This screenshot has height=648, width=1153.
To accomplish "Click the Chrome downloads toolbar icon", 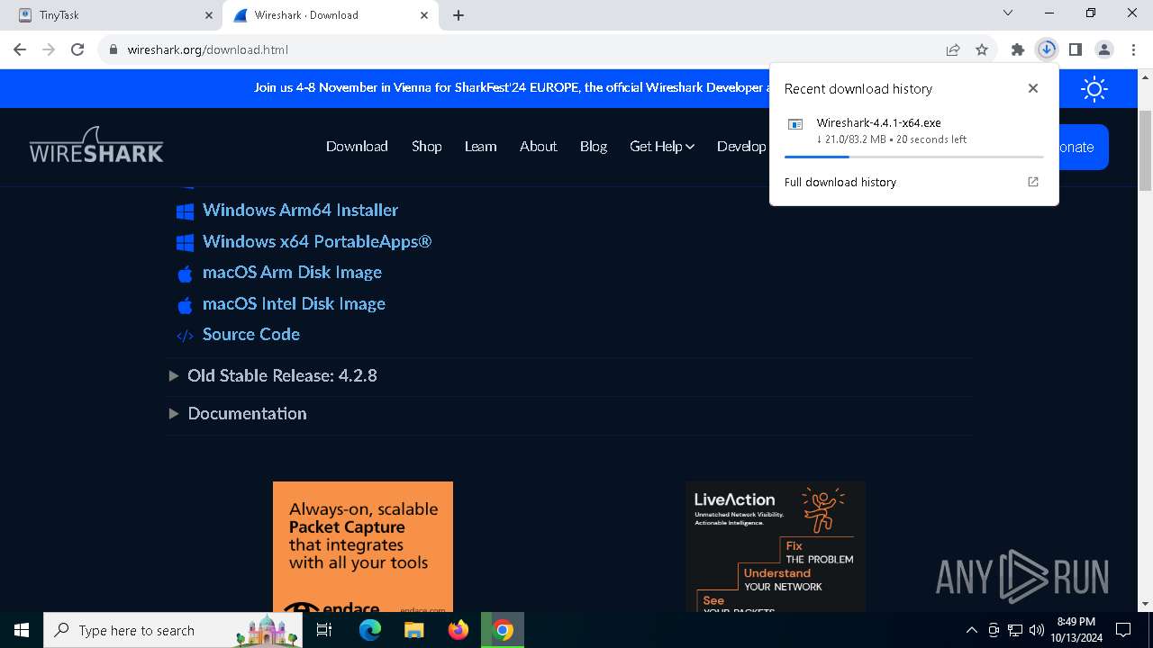I will [x=1046, y=49].
